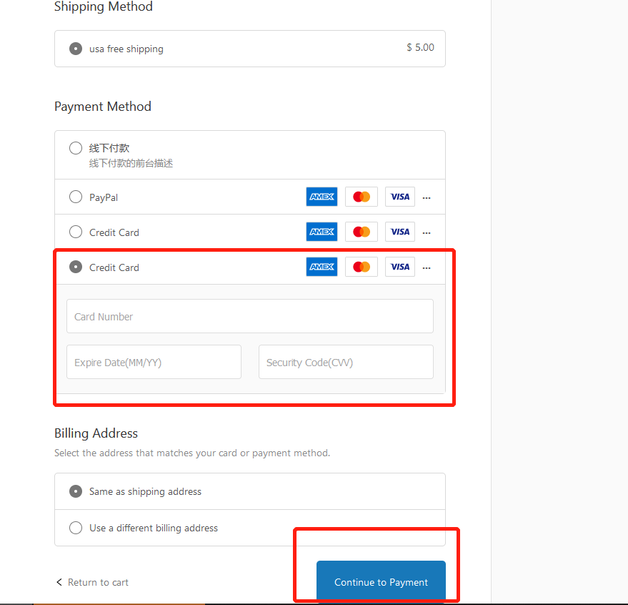
Task: Click the AMEX icon in PayPal row
Action: click(322, 197)
